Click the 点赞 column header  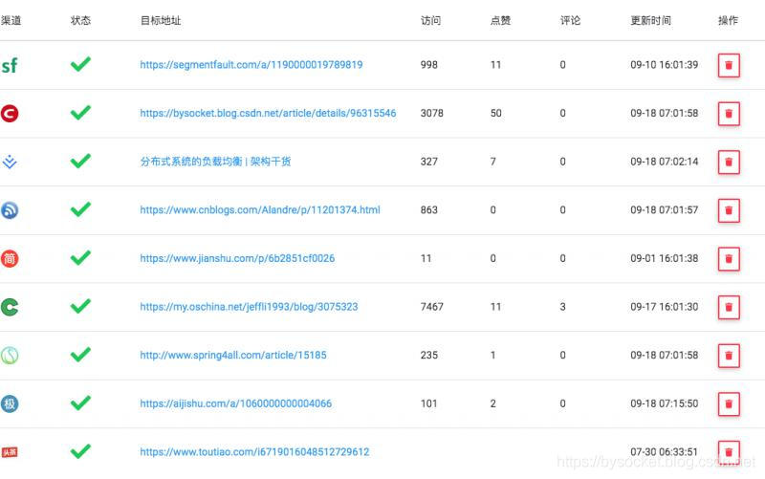[500, 20]
